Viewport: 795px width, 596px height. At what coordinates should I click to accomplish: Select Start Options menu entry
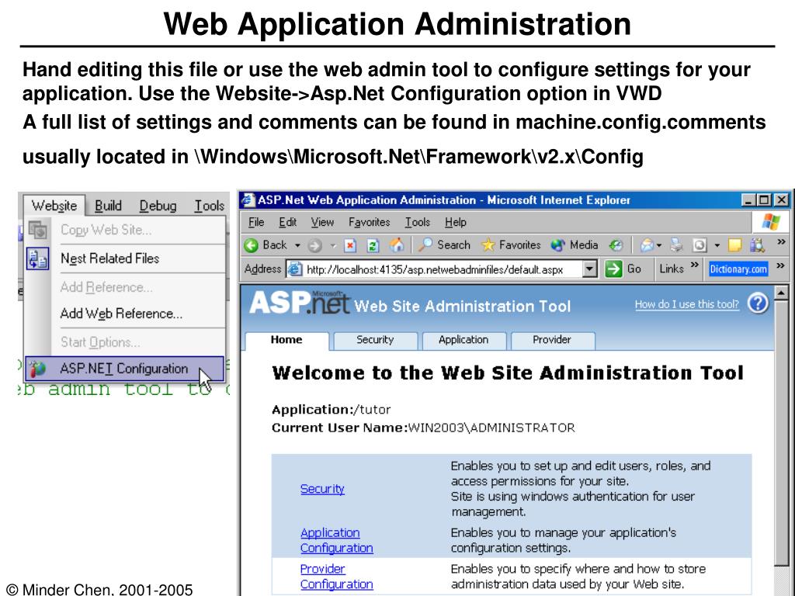125,342
